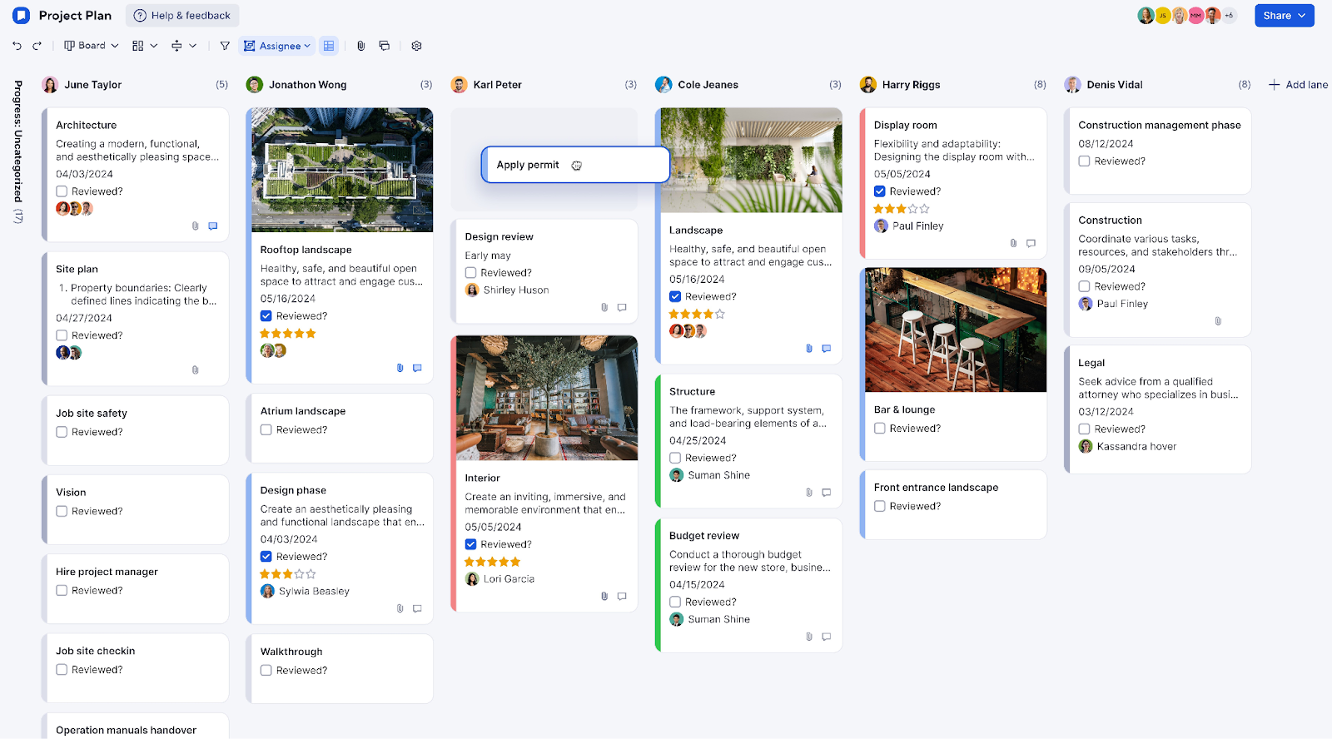Open the Apply permit card
The width and height of the screenshot is (1332, 739).
(575, 165)
